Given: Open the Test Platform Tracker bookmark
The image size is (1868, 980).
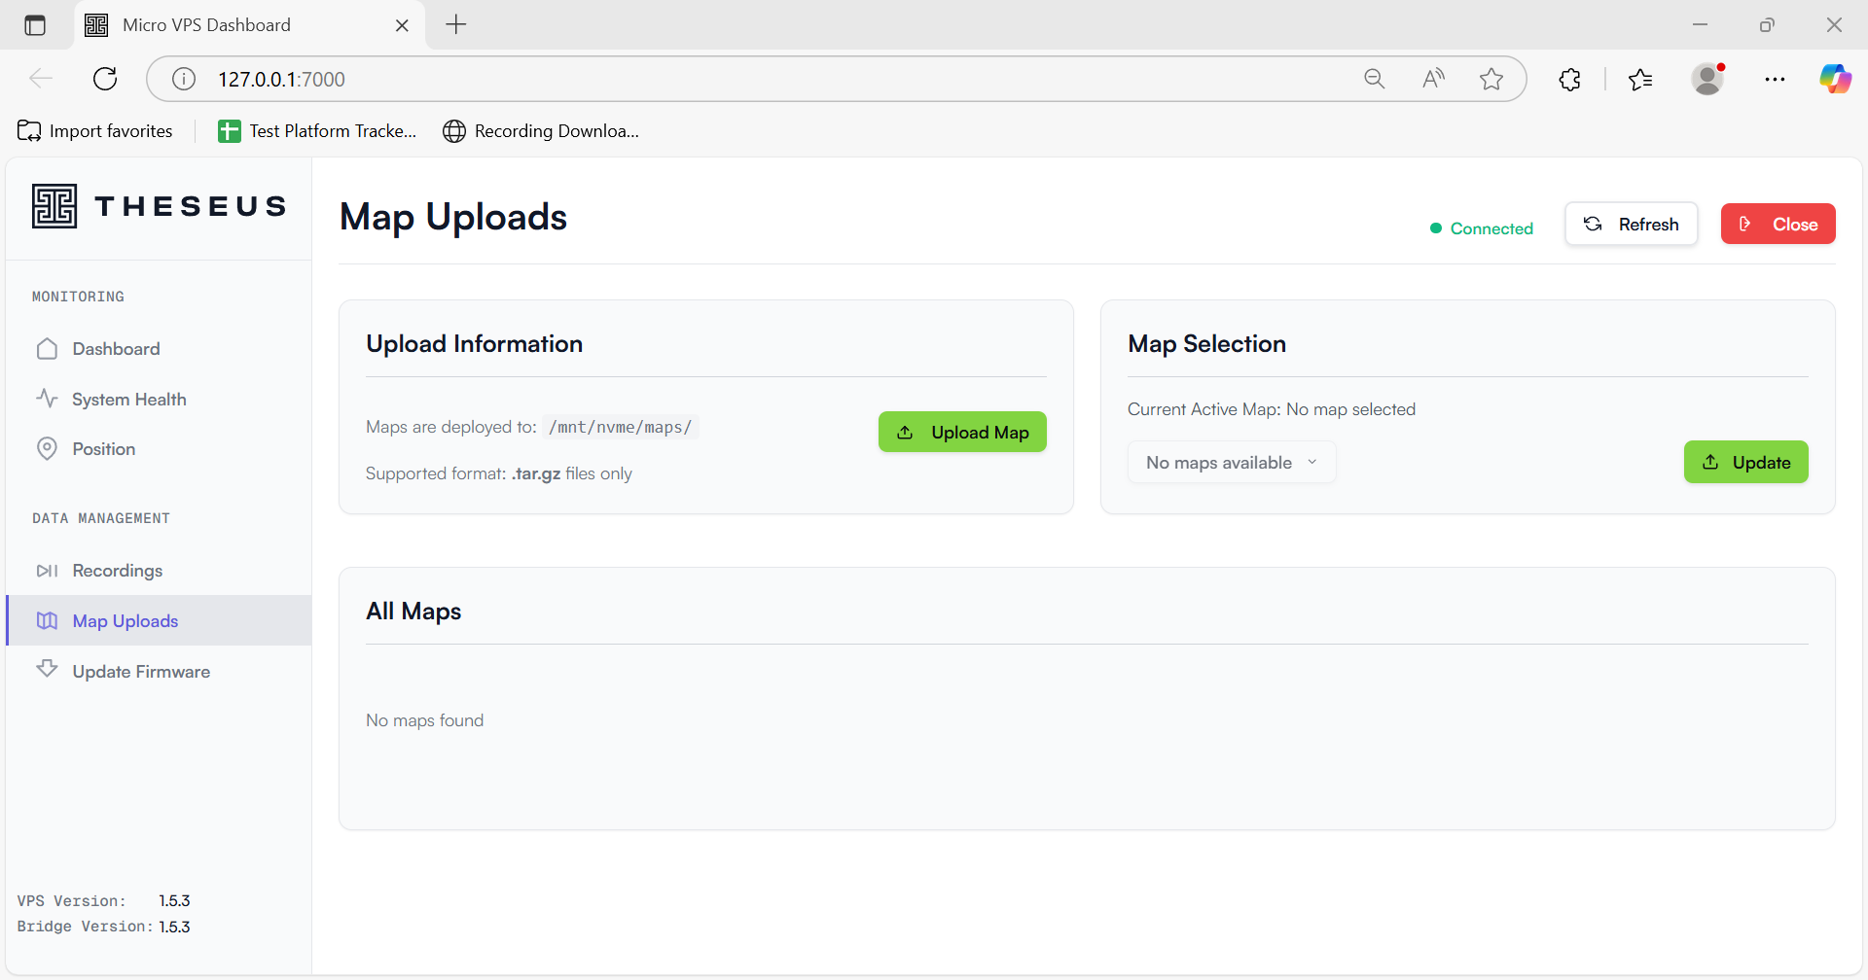Looking at the screenshot, I should [x=318, y=131].
